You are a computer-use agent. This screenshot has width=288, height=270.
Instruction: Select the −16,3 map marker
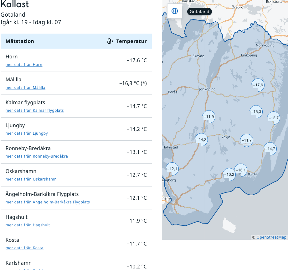tap(256, 112)
